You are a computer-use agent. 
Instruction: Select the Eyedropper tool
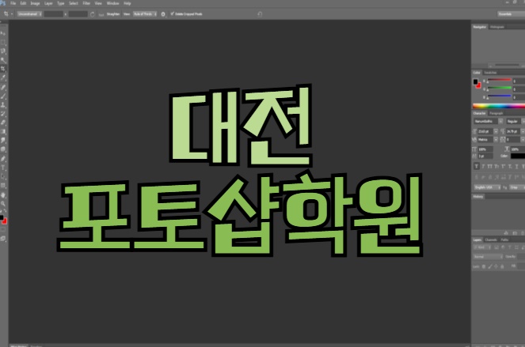coord(3,78)
